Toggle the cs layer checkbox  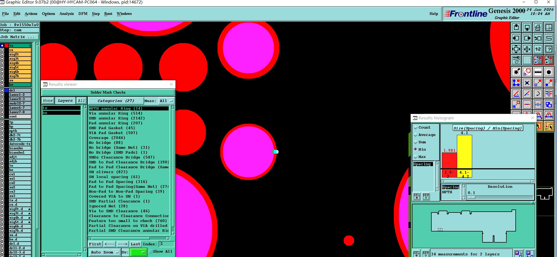(x=2, y=50)
